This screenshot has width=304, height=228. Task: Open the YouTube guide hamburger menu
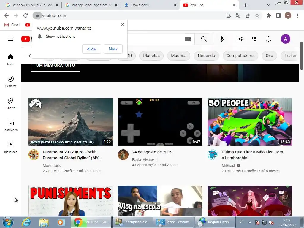(11, 39)
